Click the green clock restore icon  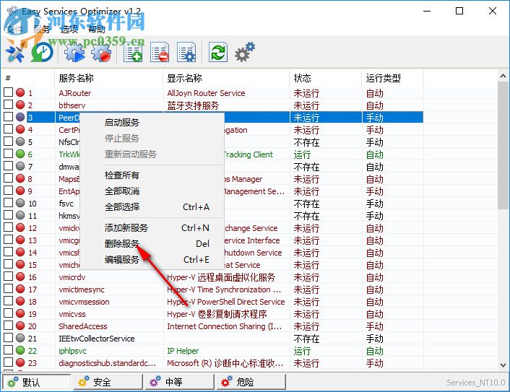(x=43, y=52)
